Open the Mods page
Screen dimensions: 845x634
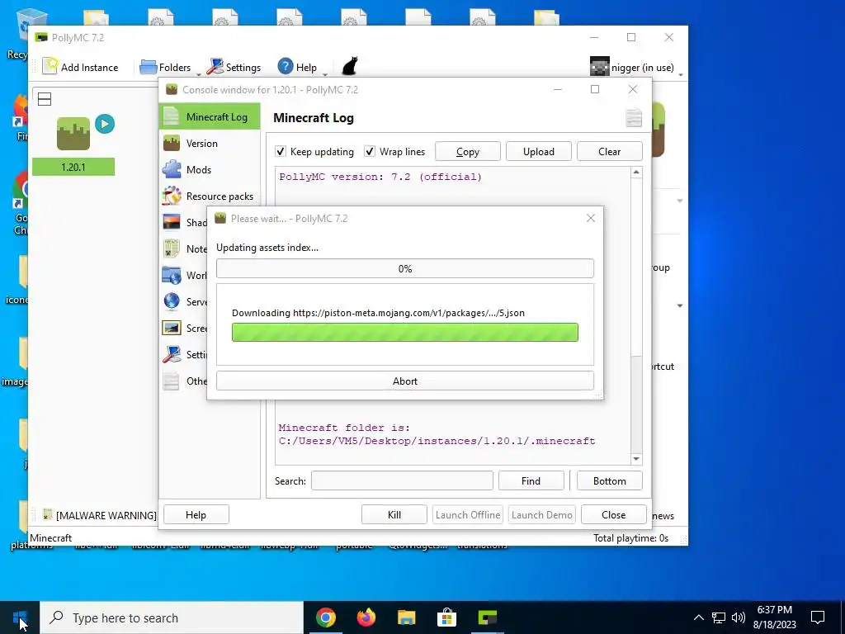coord(210,170)
